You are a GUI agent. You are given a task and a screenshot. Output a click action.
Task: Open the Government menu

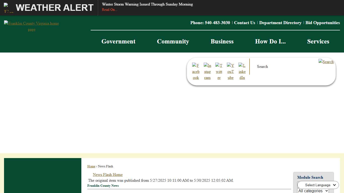118,41
